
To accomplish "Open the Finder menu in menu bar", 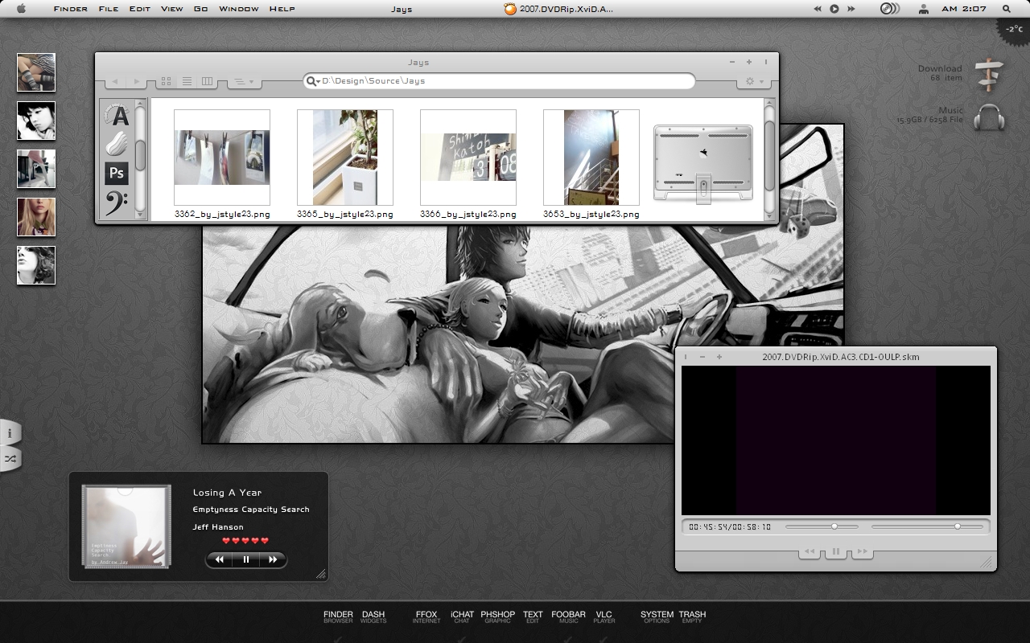I will coord(71,9).
